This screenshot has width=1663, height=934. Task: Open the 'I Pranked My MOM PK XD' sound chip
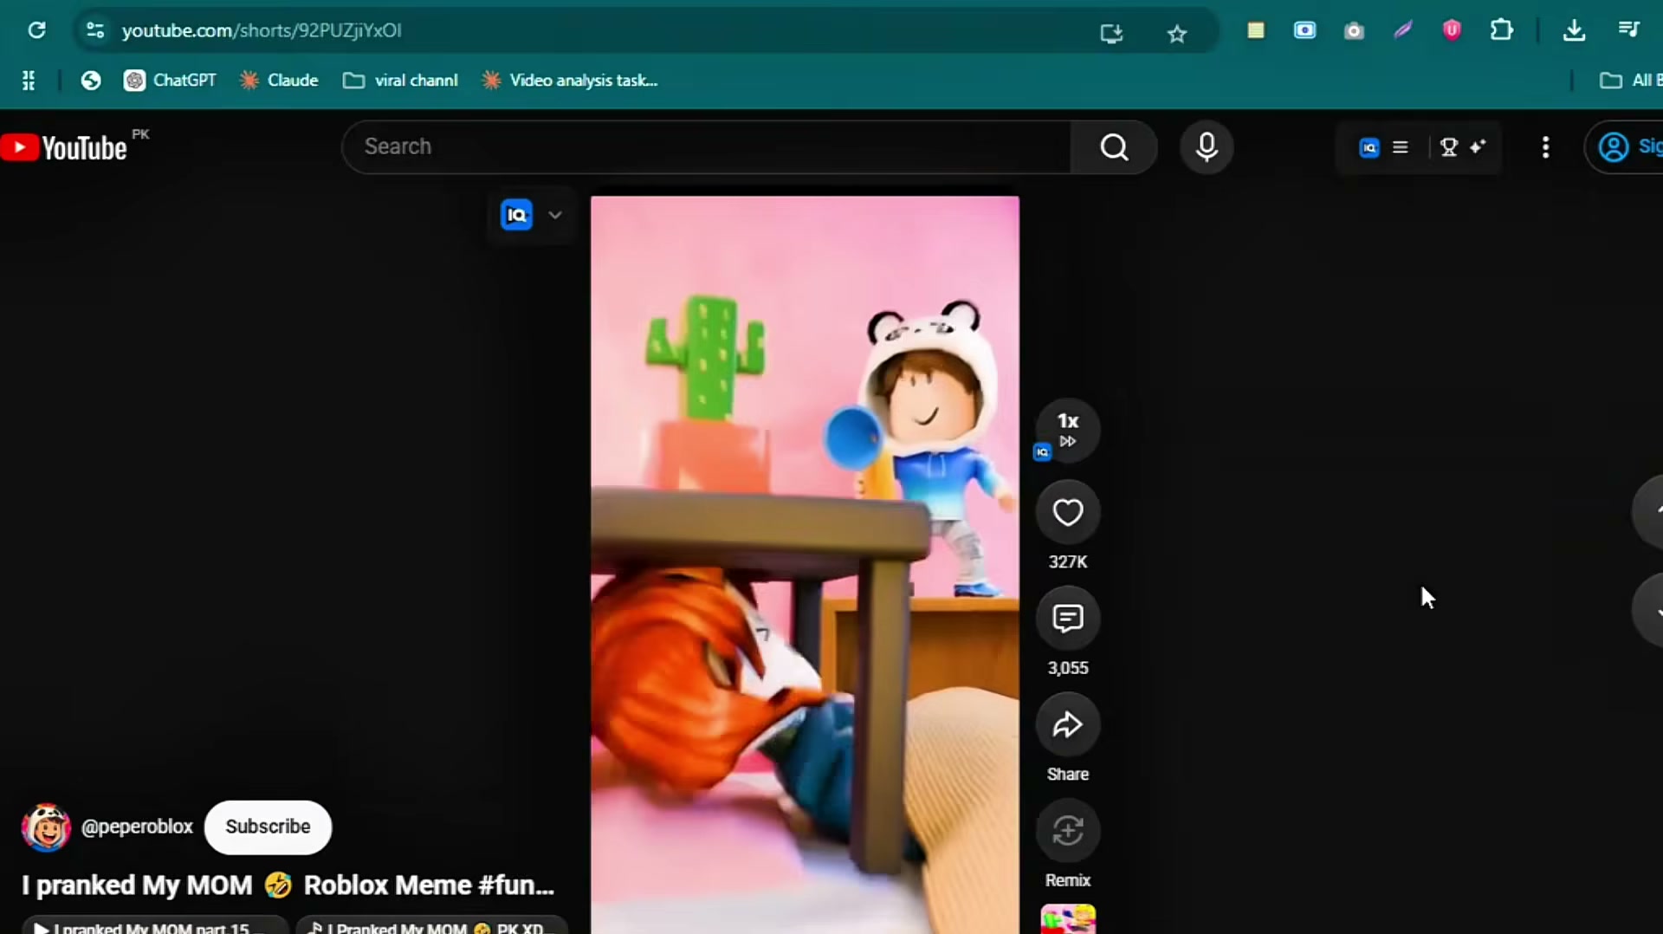(x=431, y=925)
